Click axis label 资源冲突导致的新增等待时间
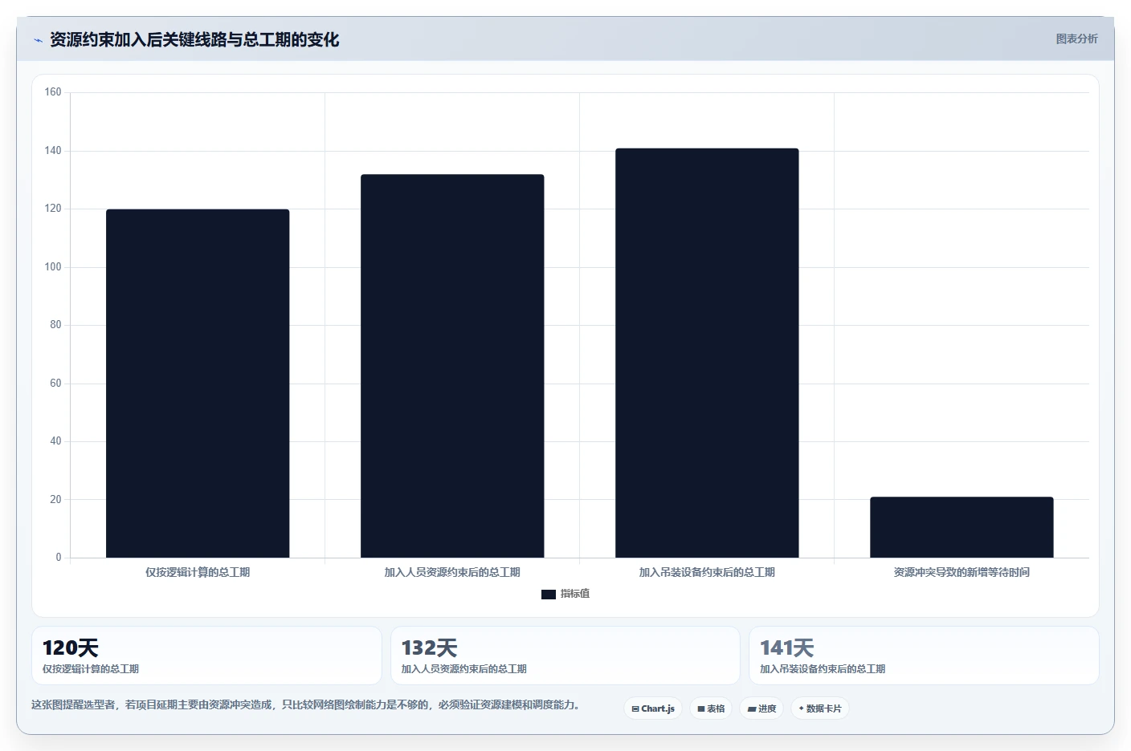The height and width of the screenshot is (751, 1131). click(x=962, y=572)
